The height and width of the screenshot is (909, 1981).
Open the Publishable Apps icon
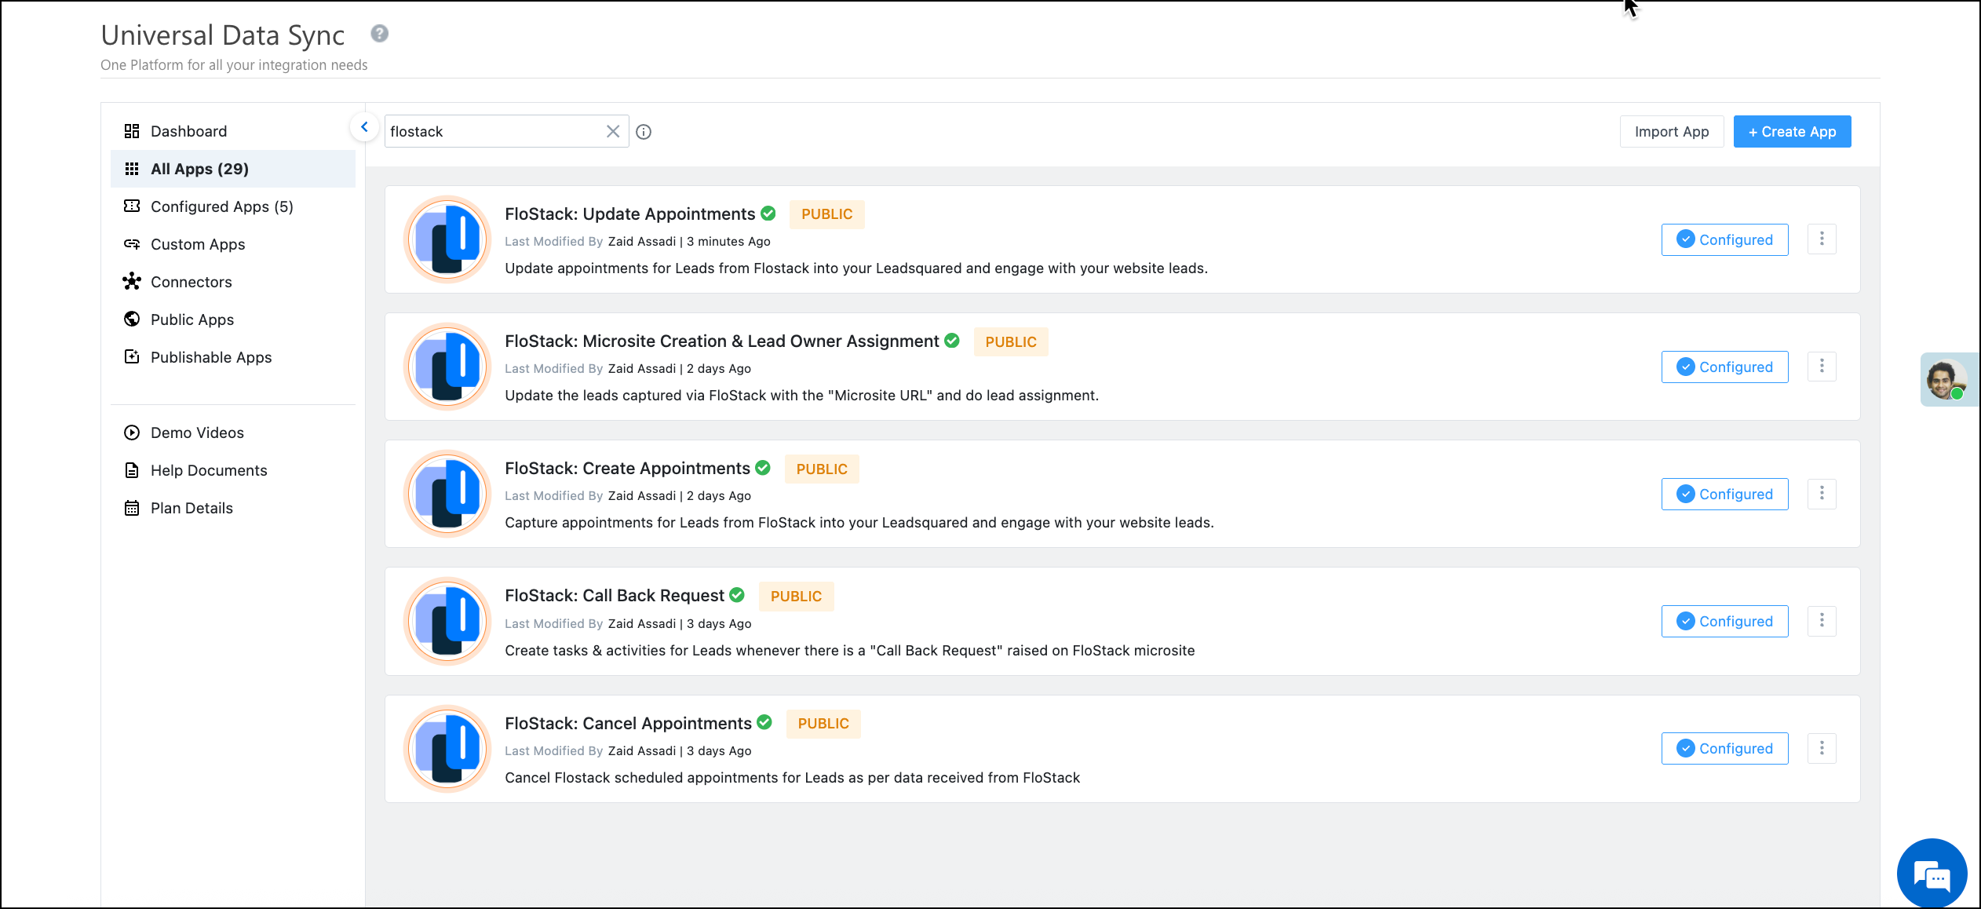132,356
